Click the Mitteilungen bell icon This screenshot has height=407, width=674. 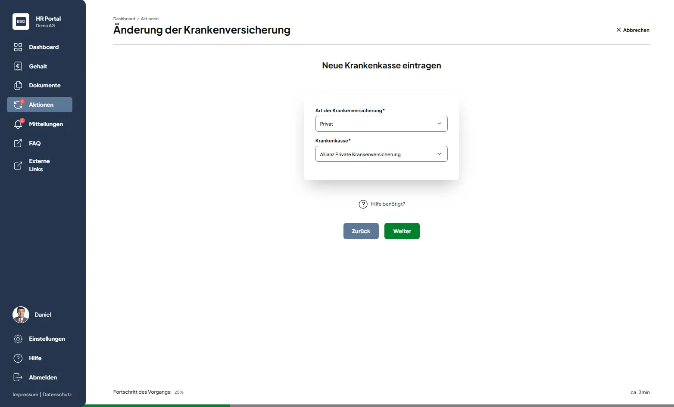click(x=18, y=124)
